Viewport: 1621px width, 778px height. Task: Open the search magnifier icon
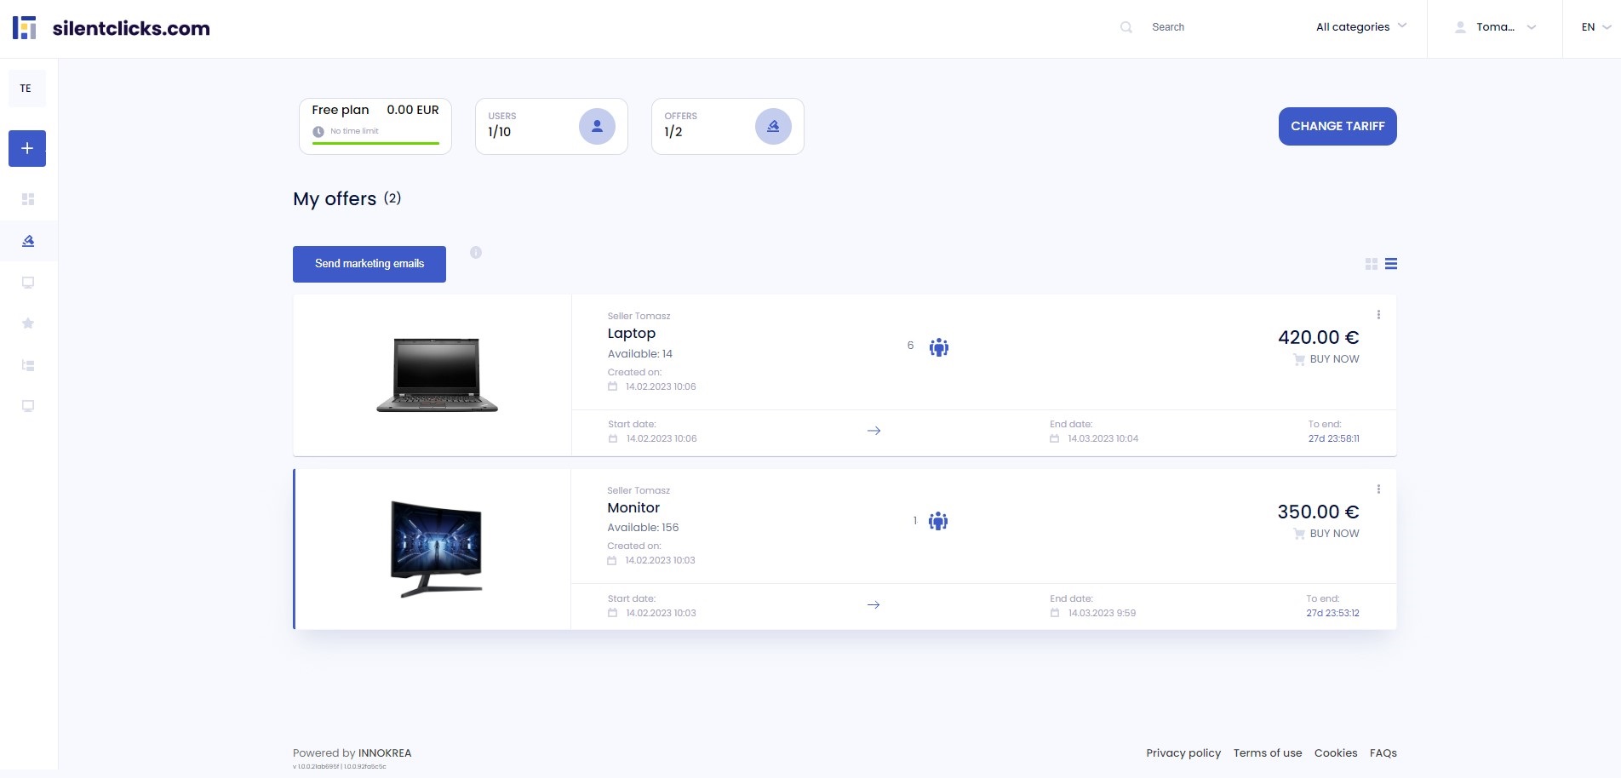pyautogui.click(x=1126, y=26)
